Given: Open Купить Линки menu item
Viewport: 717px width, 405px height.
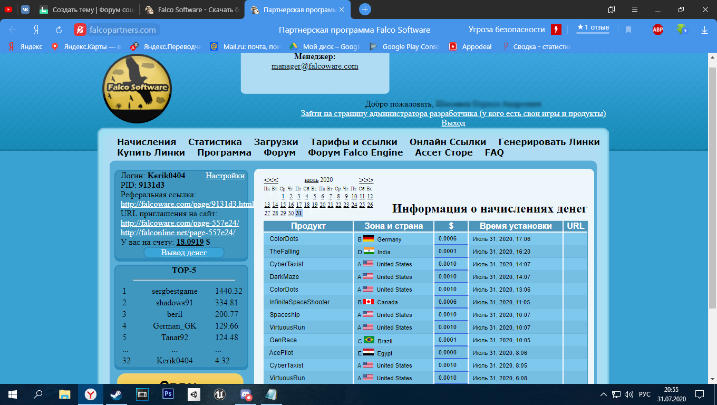Looking at the screenshot, I should click(x=151, y=152).
